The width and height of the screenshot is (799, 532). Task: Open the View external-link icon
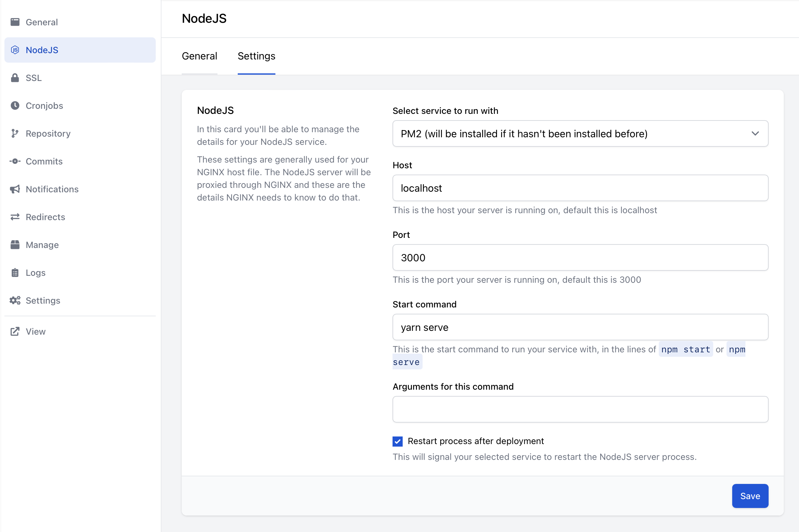tap(15, 331)
